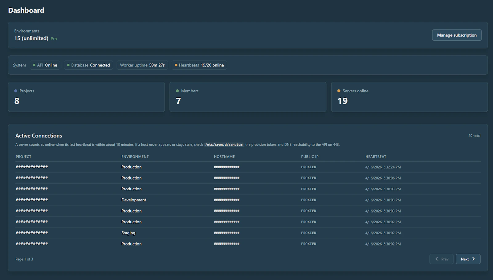
Task: Click the 20 total label in Active Connections
Action: pos(474,136)
